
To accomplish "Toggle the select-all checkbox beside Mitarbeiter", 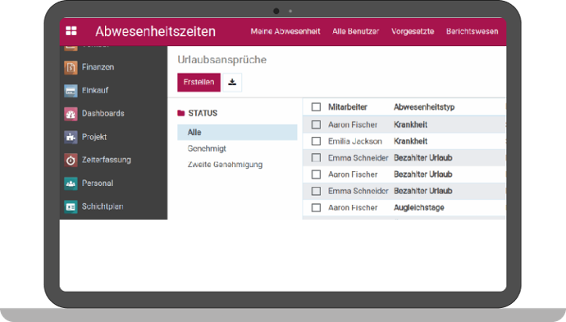I will click(316, 107).
